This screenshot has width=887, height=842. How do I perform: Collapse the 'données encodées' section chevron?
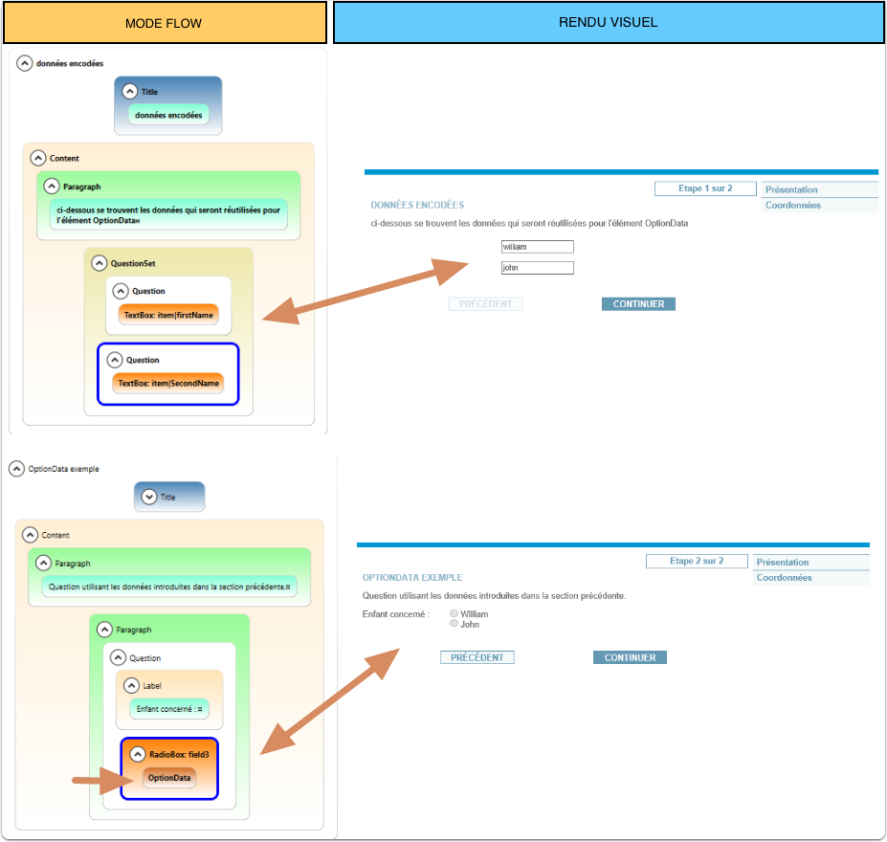pyautogui.click(x=25, y=63)
